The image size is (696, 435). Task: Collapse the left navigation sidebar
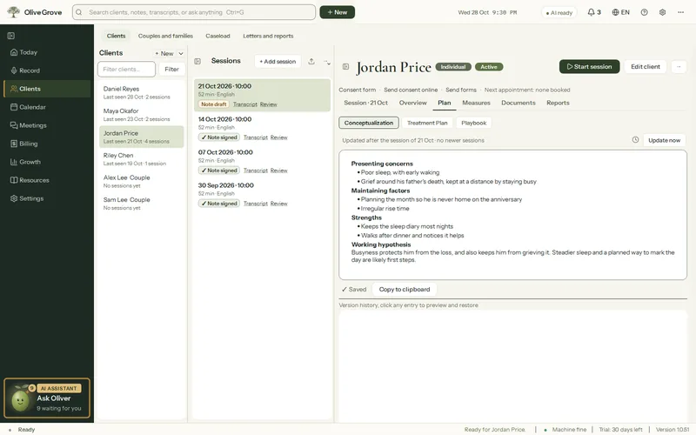point(11,36)
